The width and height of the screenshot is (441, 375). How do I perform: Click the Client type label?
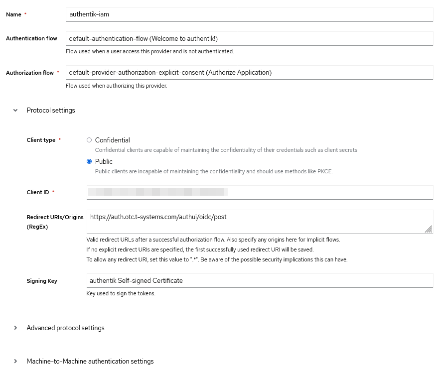(41, 140)
